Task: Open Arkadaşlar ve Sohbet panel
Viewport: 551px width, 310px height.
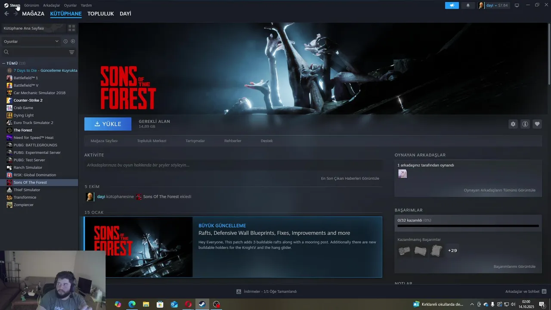Action: click(526, 291)
